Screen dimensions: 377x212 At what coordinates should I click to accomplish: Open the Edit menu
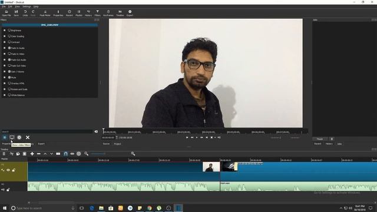[10, 6]
